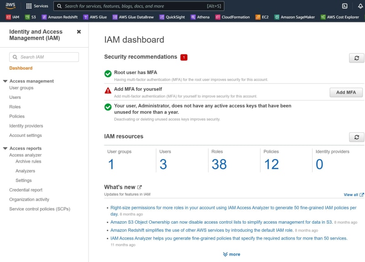Screen dimensions: 365x262
Task: Open Redshift default IAM role article
Action: click(202, 230)
